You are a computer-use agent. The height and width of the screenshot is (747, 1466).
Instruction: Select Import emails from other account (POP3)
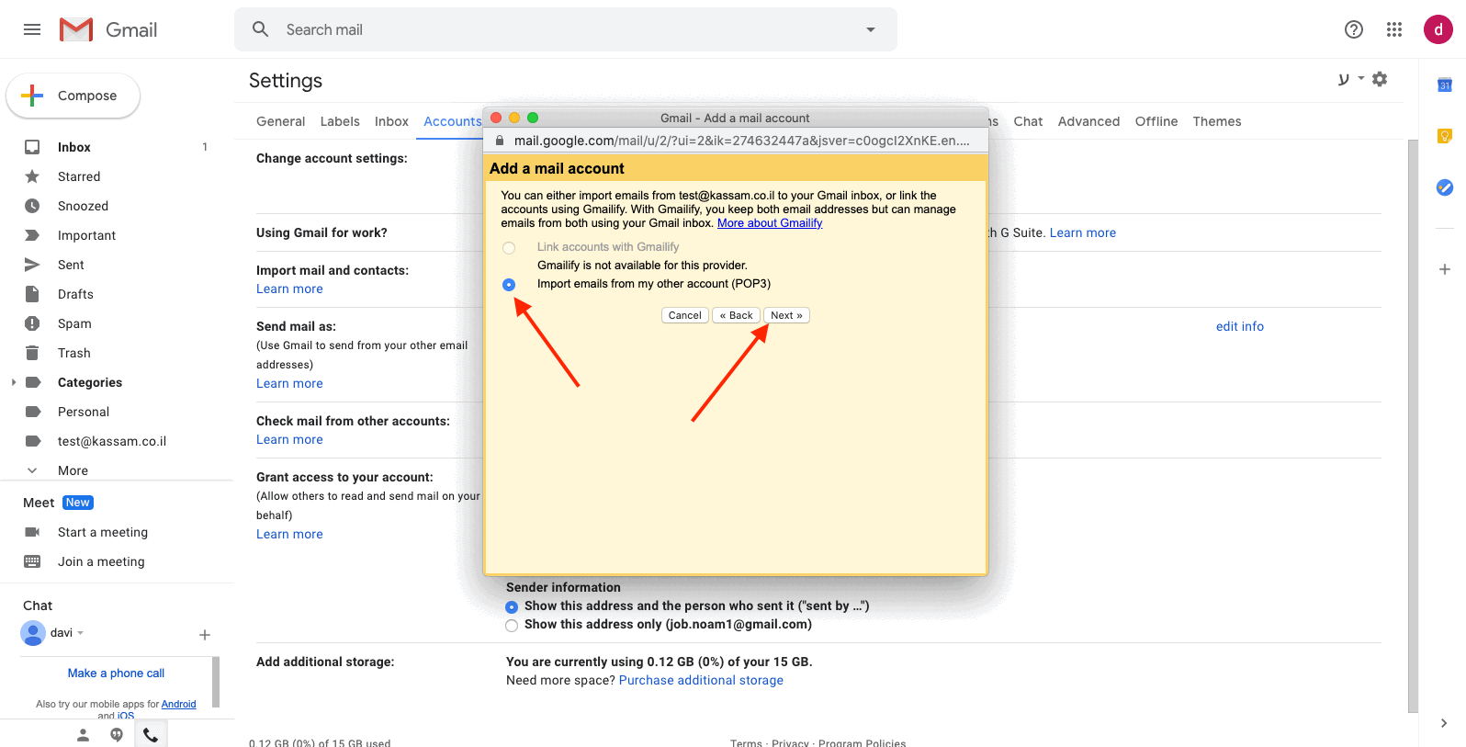(509, 285)
